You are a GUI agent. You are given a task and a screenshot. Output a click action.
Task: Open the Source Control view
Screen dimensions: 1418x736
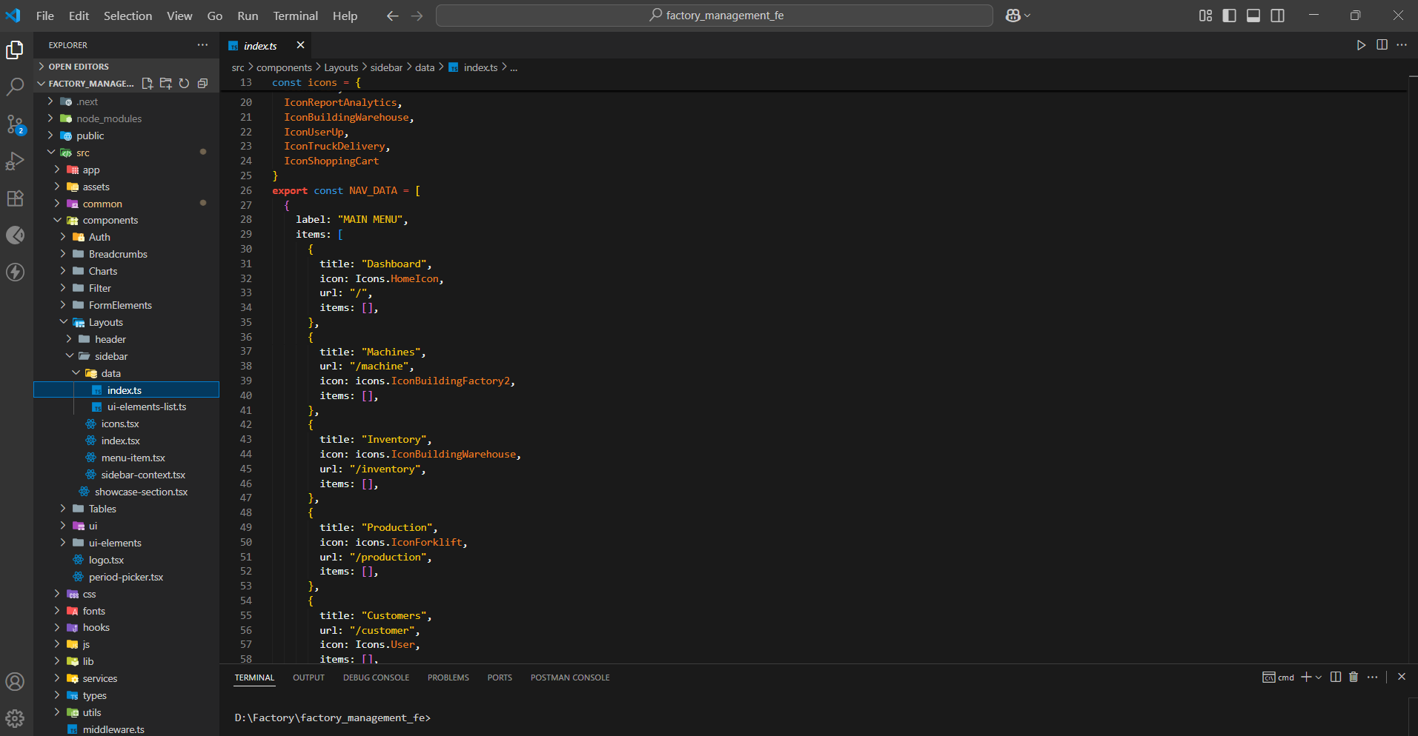click(15, 124)
